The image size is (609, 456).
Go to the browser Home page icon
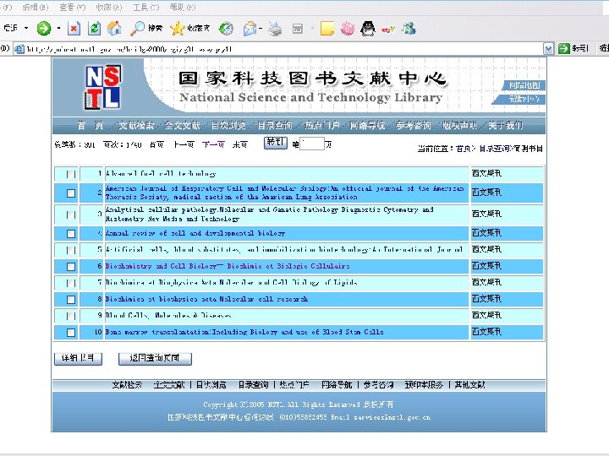click(x=114, y=28)
